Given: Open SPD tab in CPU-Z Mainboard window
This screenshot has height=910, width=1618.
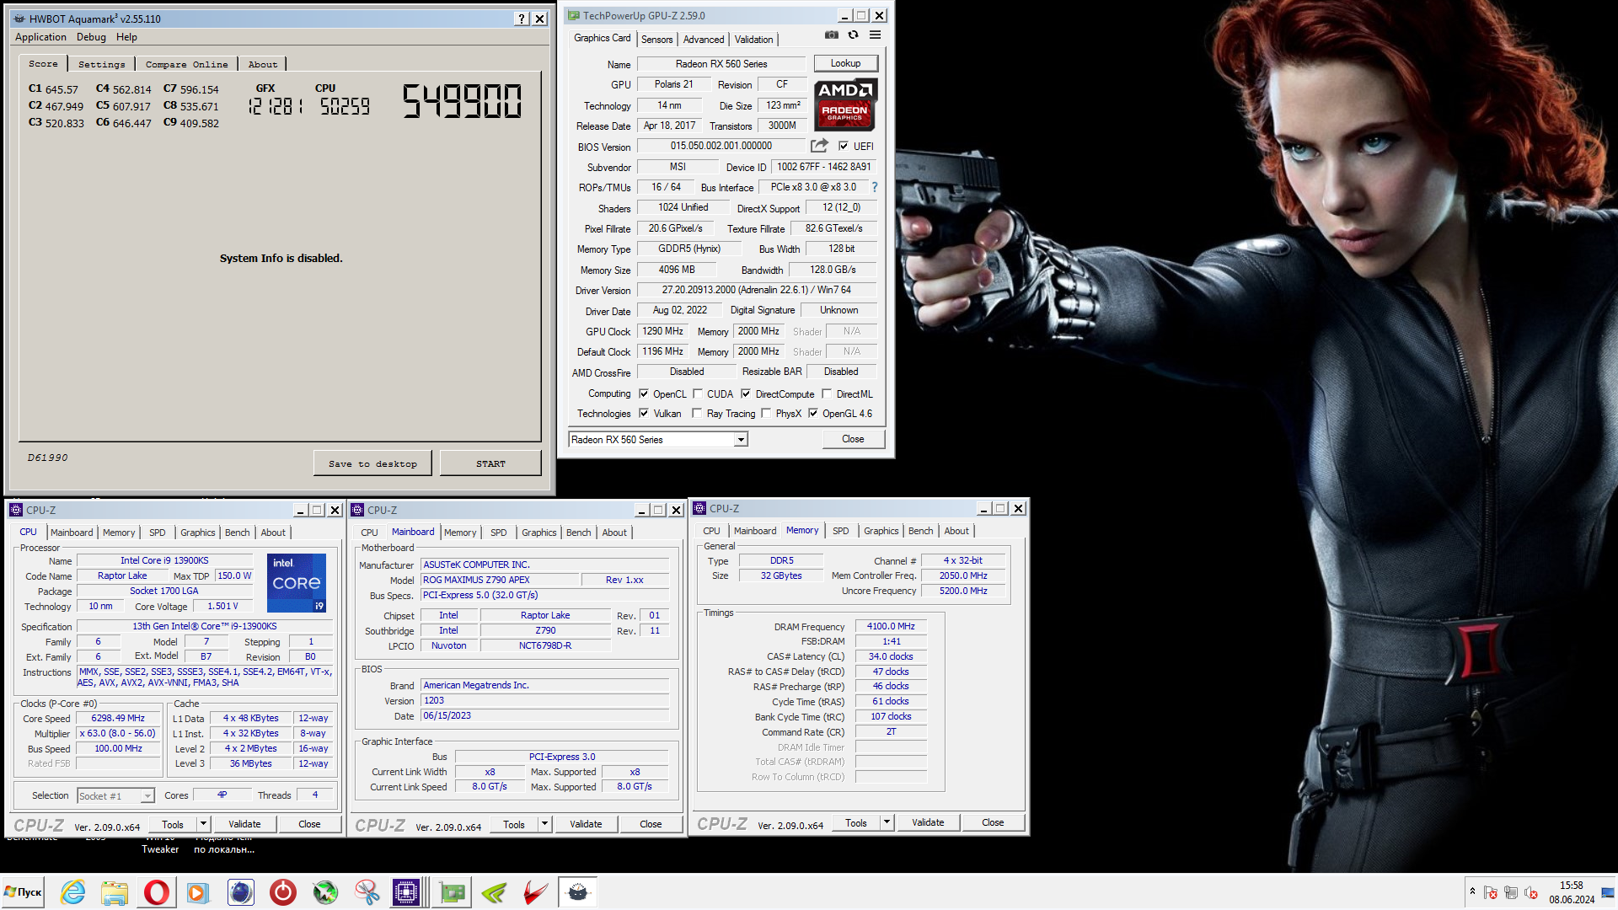Looking at the screenshot, I should click(498, 533).
